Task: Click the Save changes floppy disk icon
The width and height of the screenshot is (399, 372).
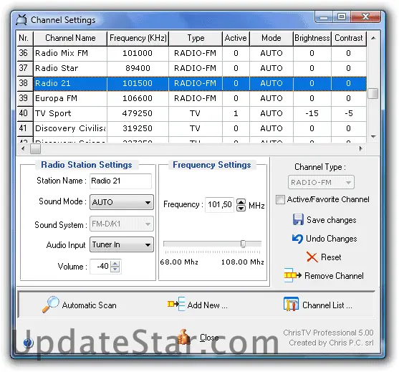Action: tap(298, 219)
